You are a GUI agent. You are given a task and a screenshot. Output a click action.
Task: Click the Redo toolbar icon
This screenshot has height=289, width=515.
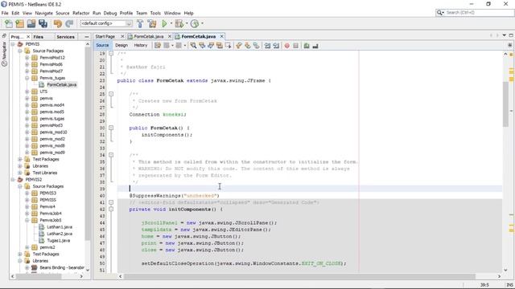coord(69,23)
